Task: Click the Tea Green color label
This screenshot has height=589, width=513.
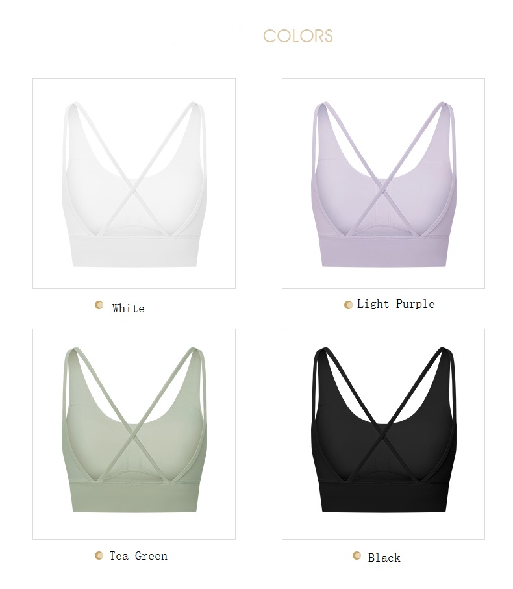Action: 138,556
